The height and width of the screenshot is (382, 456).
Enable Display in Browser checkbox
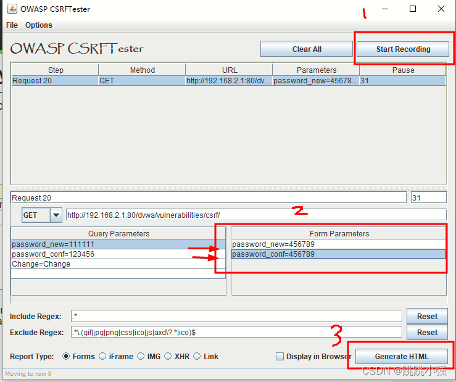pos(280,357)
